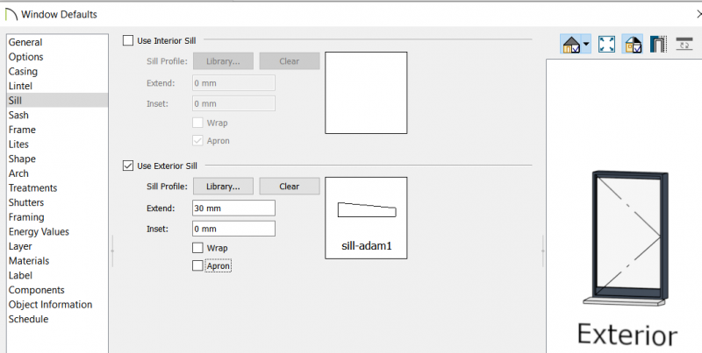Image resolution: width=702 pixels, height=353 pixels.
Task: Click the exterior sill Inset field
Action: (233, 229)
